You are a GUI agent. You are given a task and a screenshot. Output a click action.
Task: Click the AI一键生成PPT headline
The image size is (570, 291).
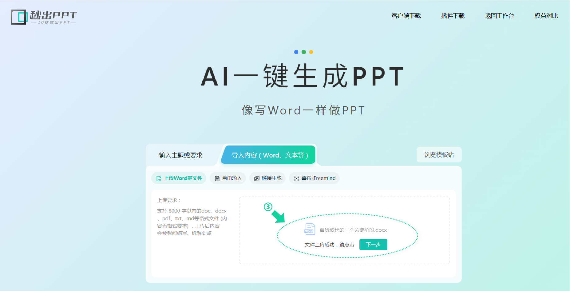pyautogui.click(x=303, y=76)
